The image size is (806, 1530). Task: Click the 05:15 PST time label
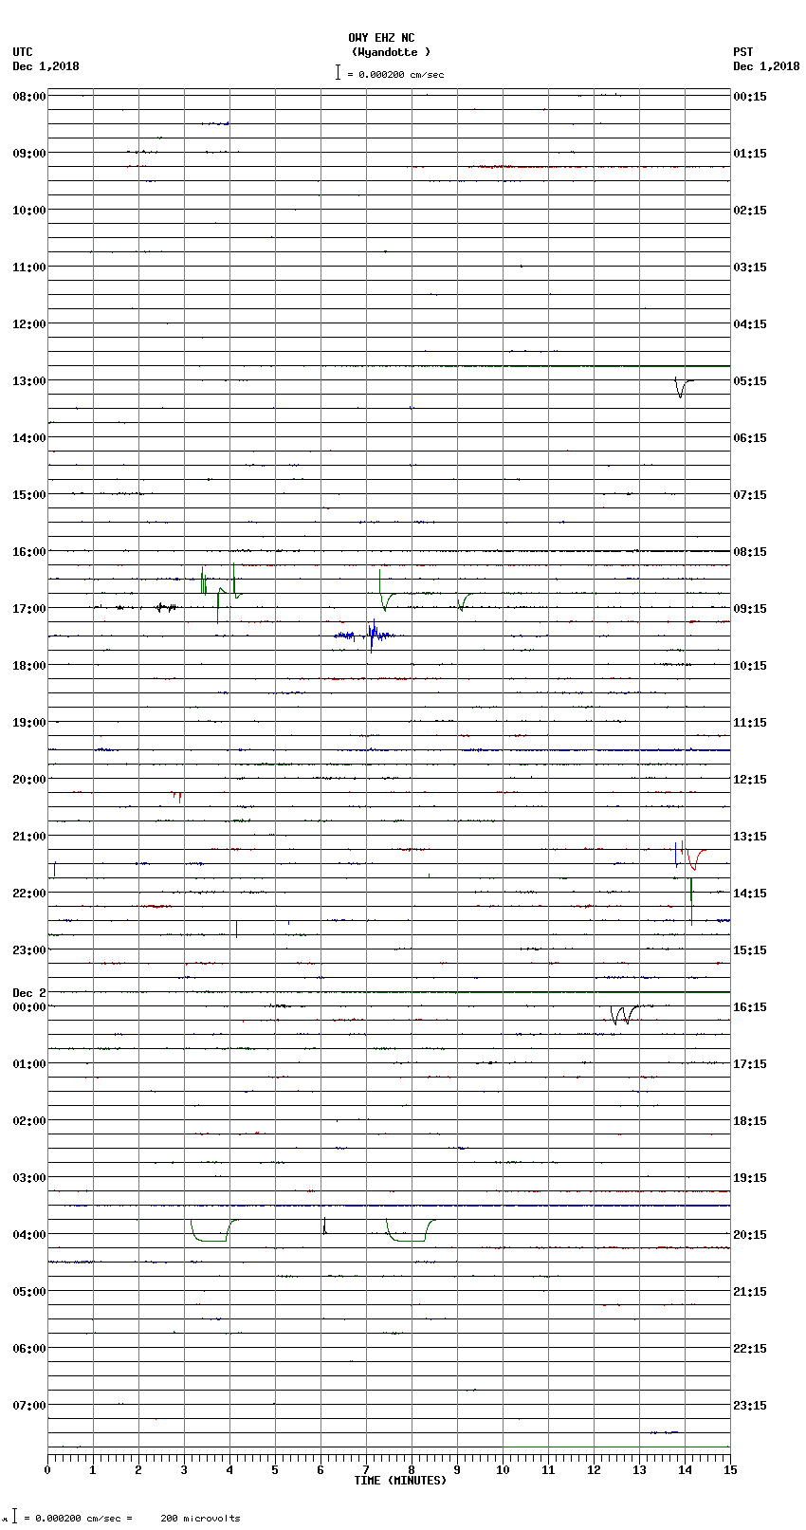click(750, 381)
